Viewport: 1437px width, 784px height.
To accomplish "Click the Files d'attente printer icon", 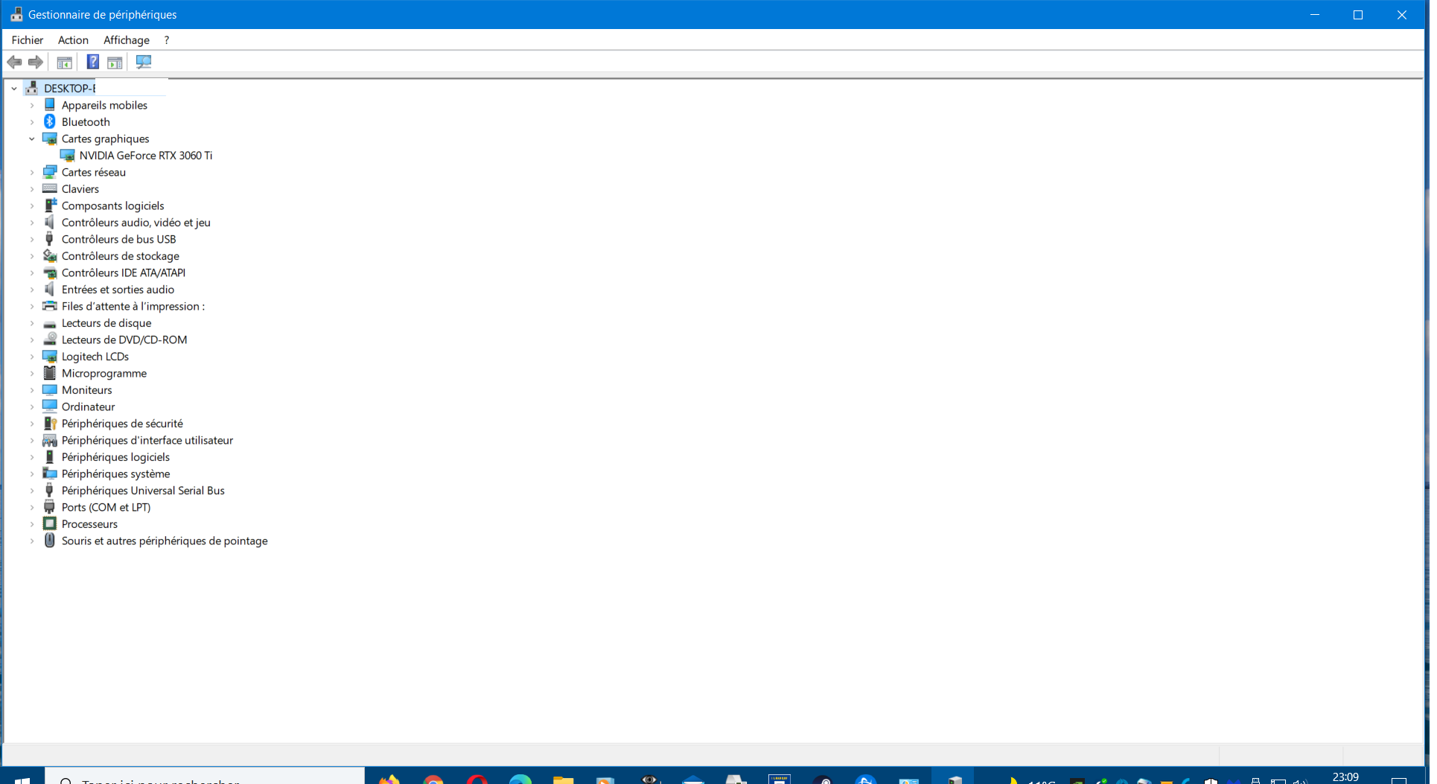I will (x=50, y=306).
